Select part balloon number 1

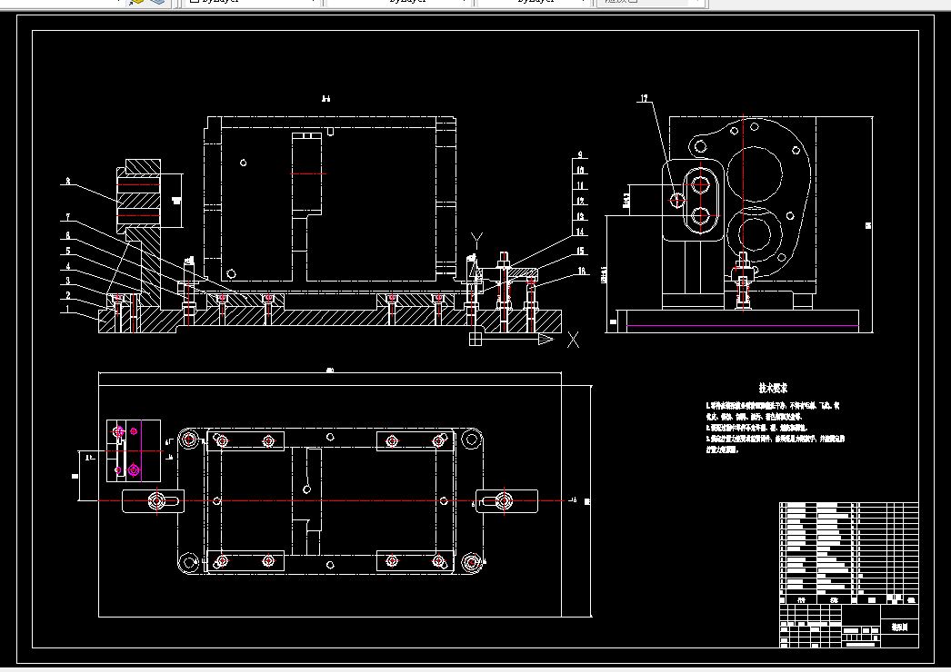coord(68,309)
